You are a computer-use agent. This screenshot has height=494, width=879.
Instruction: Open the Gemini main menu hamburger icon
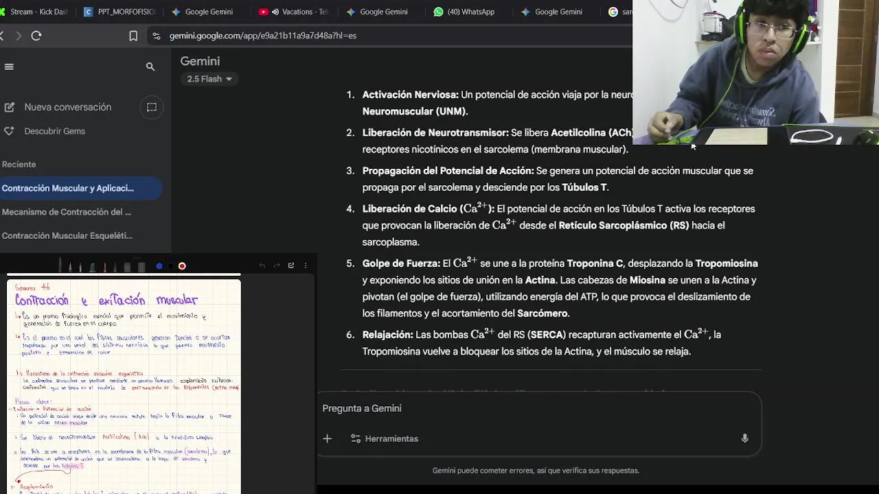9,67
